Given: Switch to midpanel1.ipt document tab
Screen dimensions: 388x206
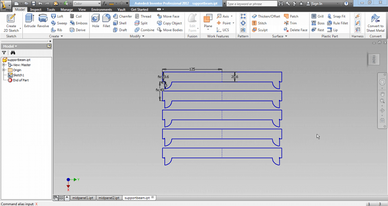Looking at the screenshot, I should click(82, 198).
